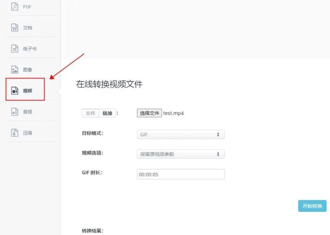Click inside the GIF 时长 duration field
The image size is (330, 235).
[180, 174]
